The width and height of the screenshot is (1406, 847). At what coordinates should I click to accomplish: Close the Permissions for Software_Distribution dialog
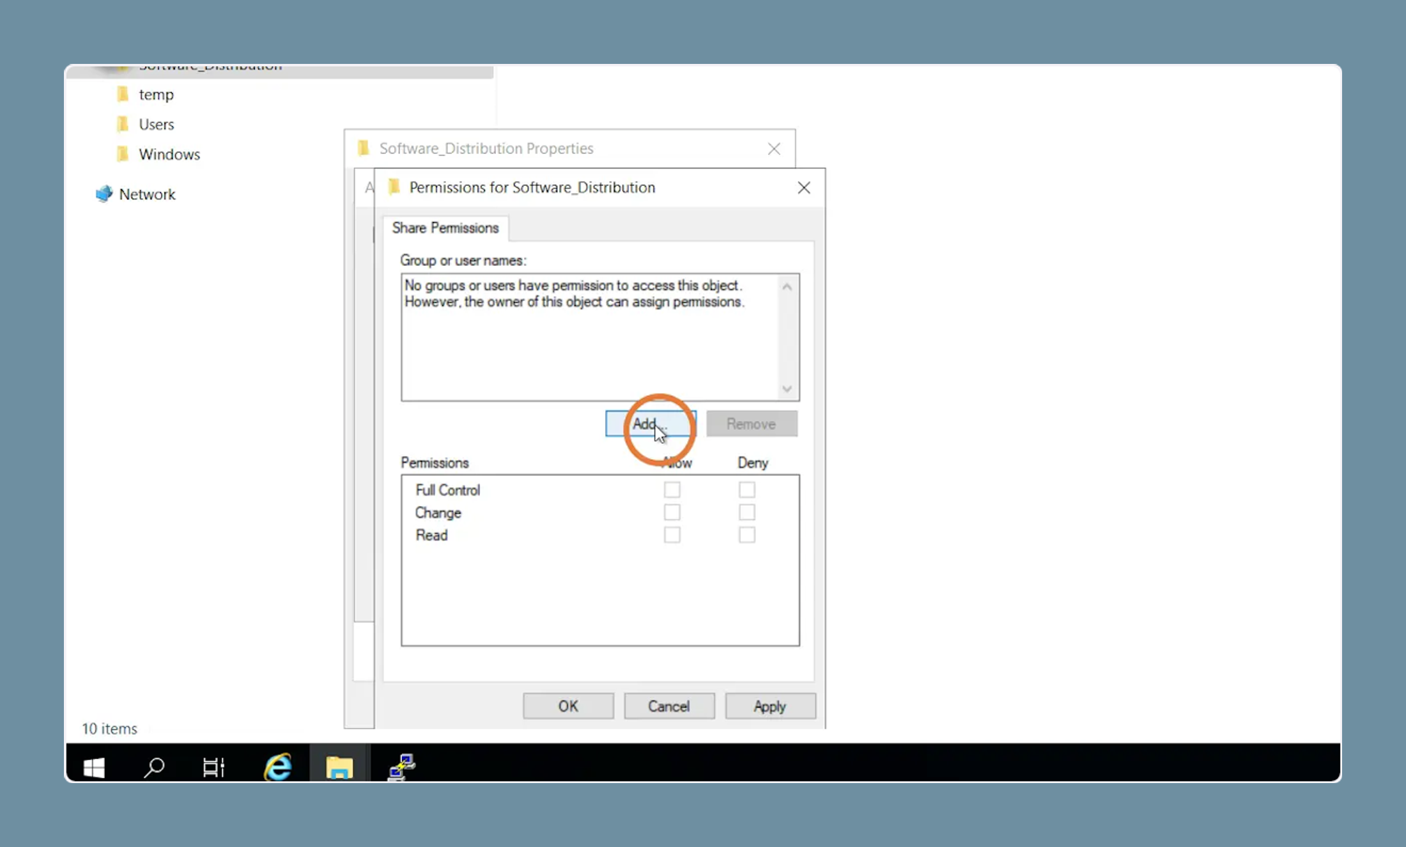click(x=804, y=187)
